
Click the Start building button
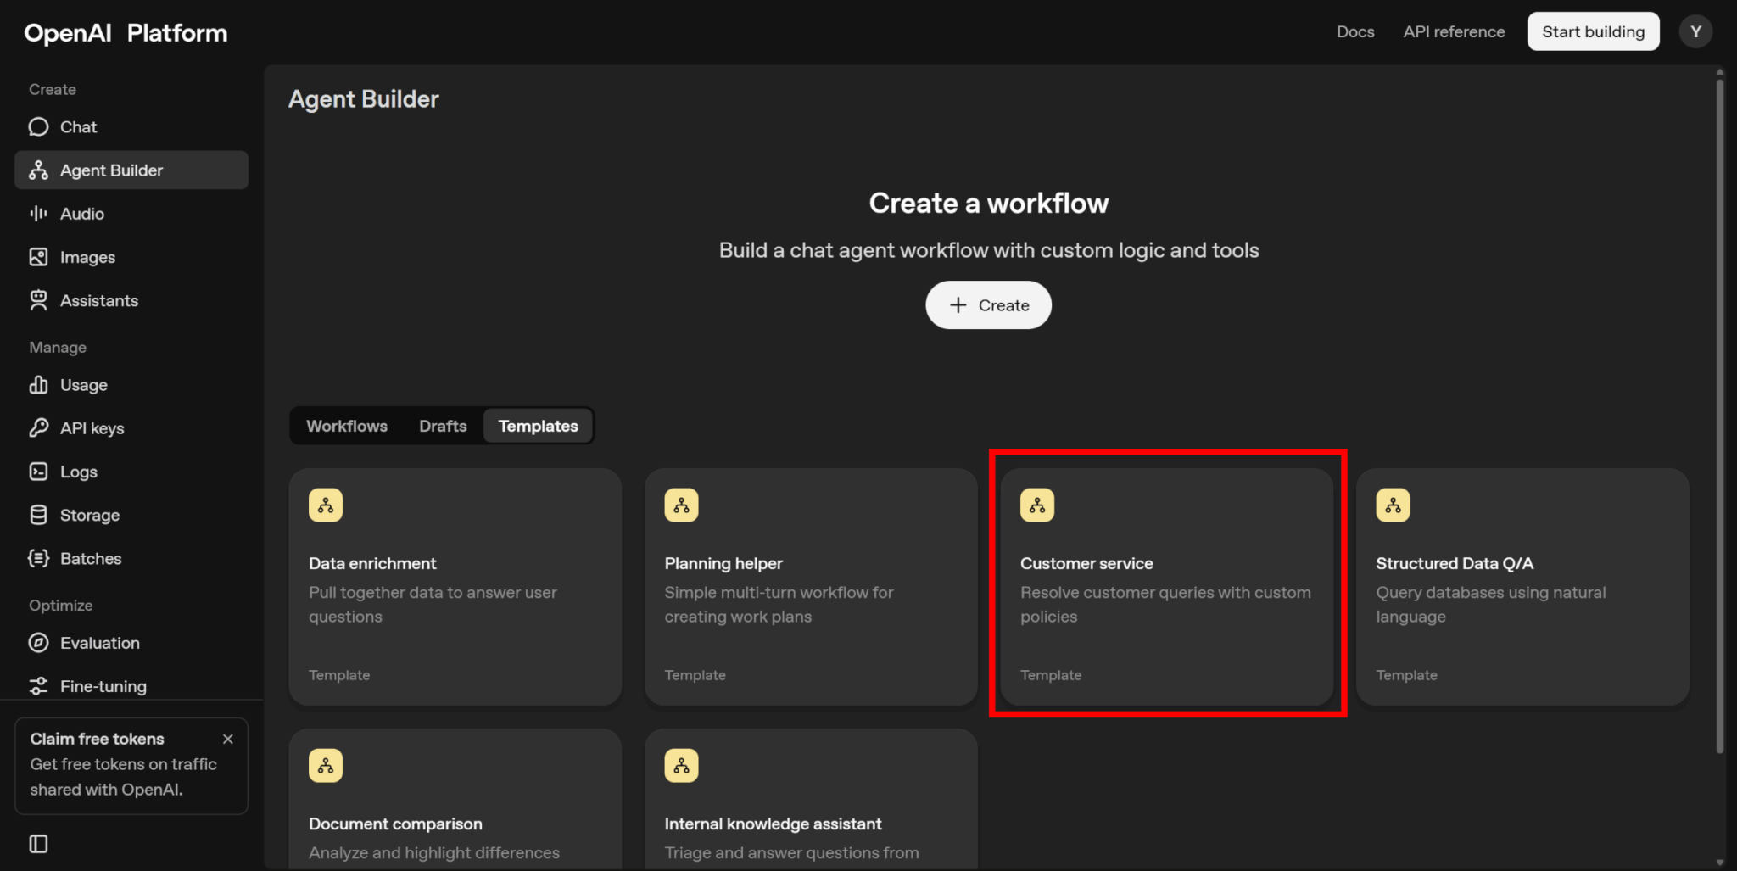click(x=1592, y=32)
